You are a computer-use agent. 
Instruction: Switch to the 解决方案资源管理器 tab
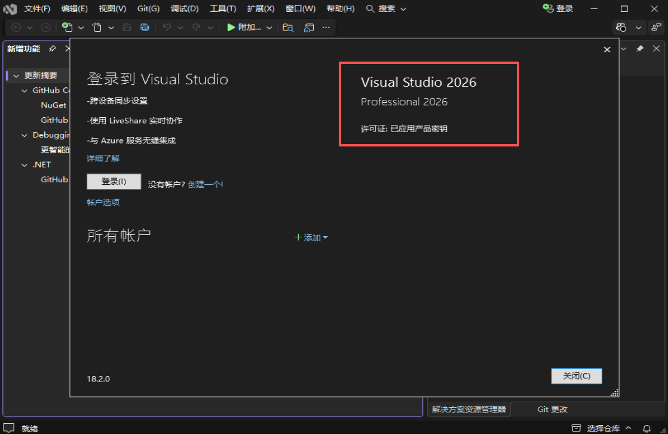click(x=468, y=409)
